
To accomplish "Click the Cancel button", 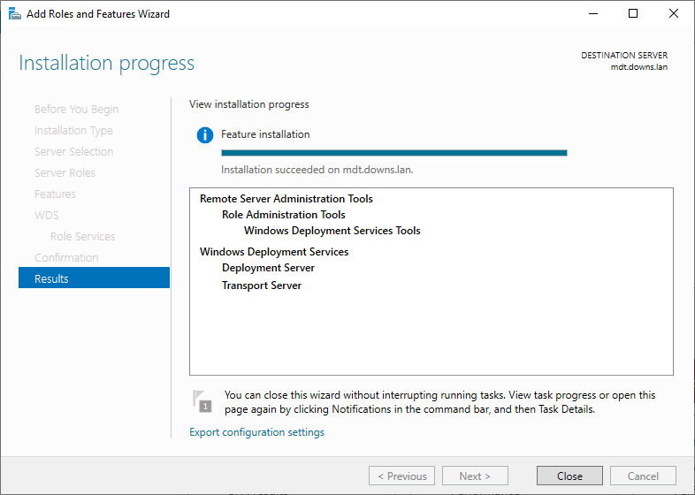I will [643, 476].
